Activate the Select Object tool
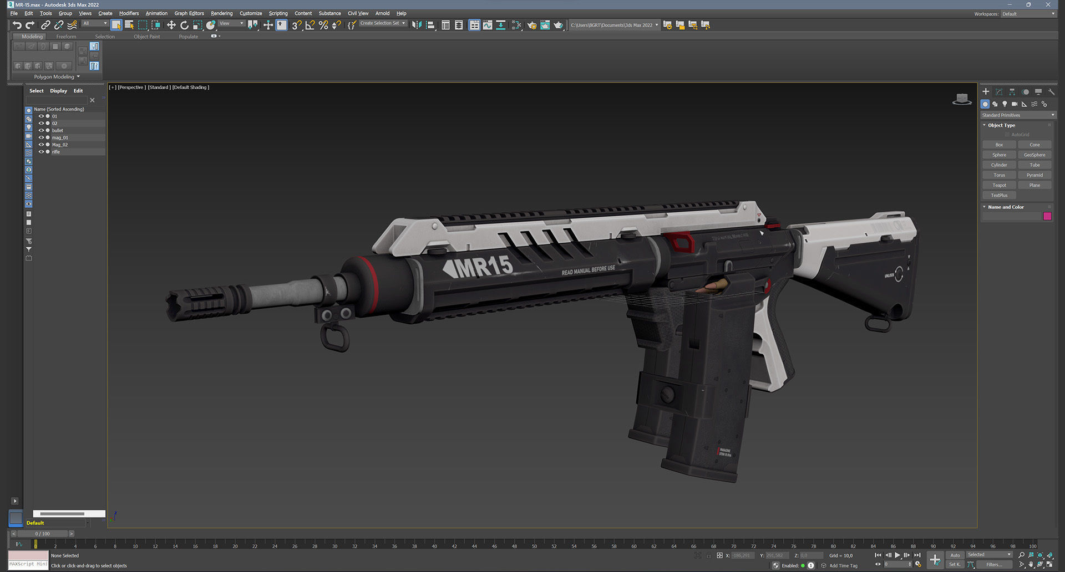The image size is (1065, 572). [116, 25]
